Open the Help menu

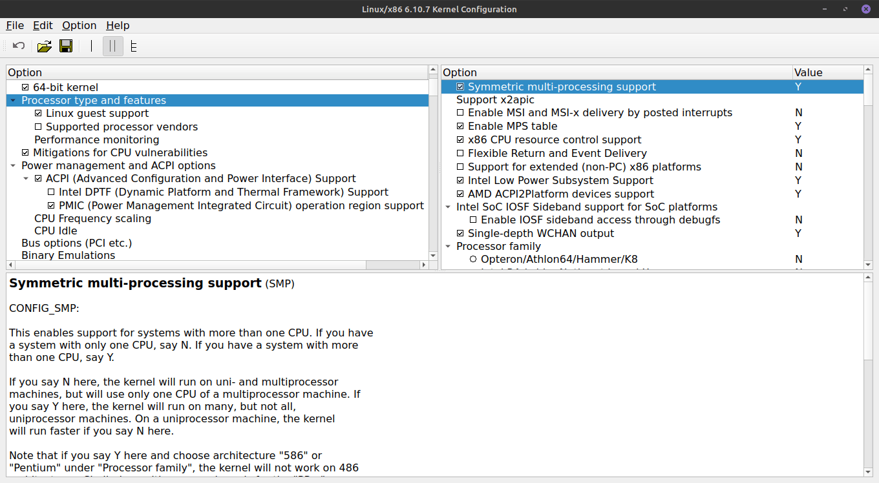118,25
